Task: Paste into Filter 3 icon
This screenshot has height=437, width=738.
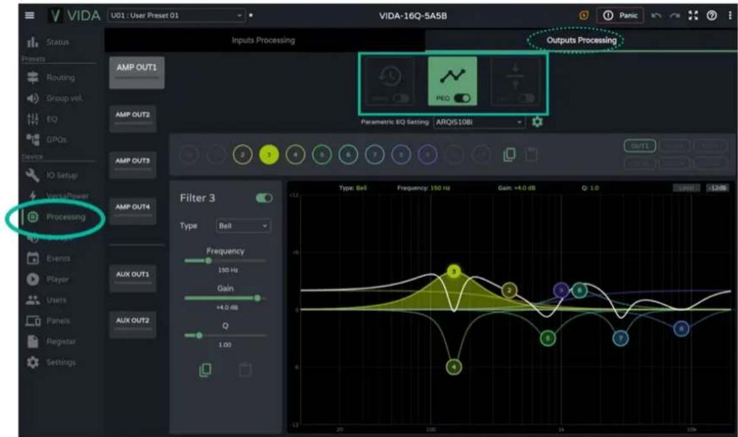Action: tap(245, 370)
